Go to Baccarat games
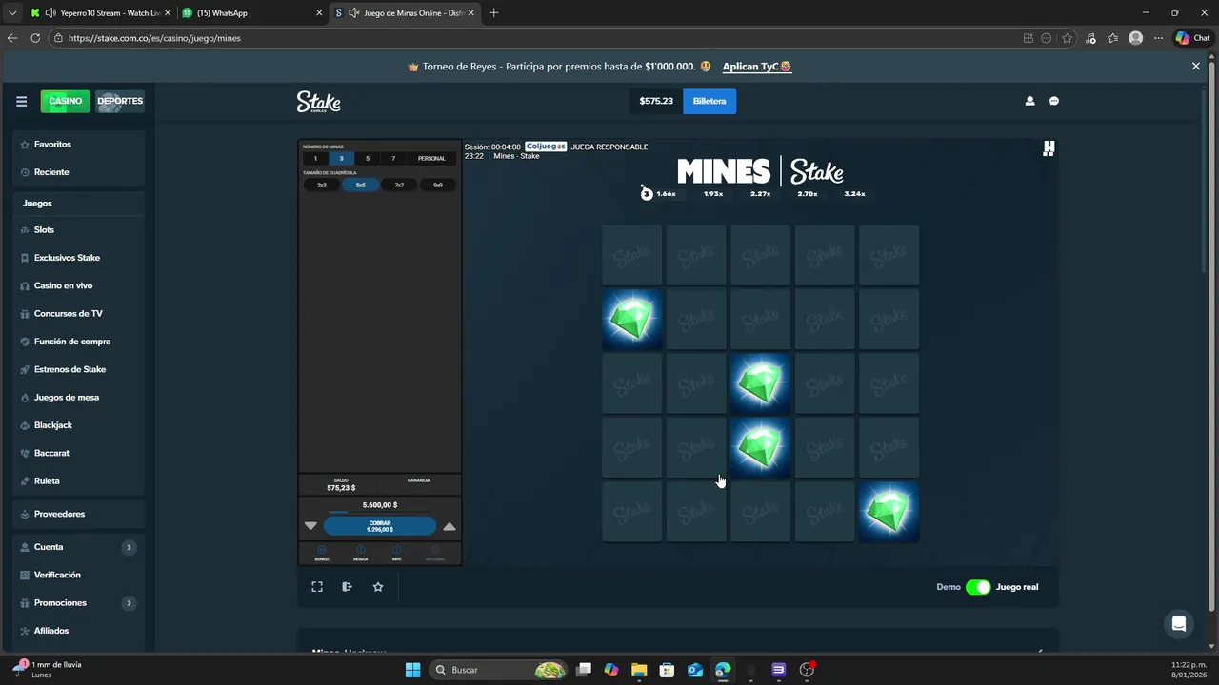The height and width of the screenshot is (685, 1219). (x=79, y=453)
